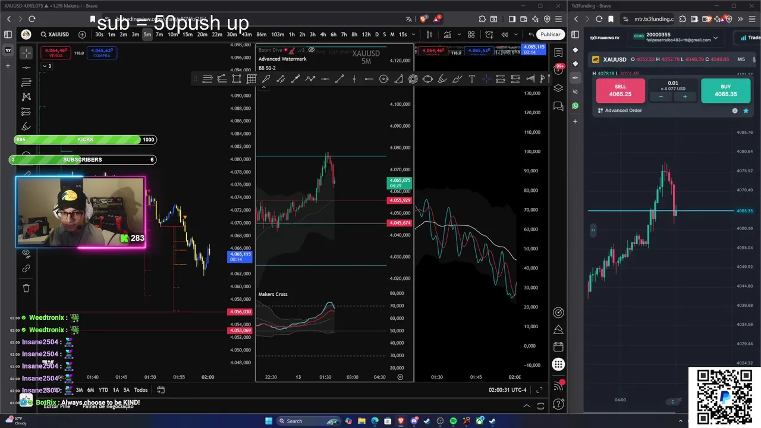Open WhatsApp in Tx3Funding browser sidebar
This screenshot has height=428, width=761.
point(575,106)
